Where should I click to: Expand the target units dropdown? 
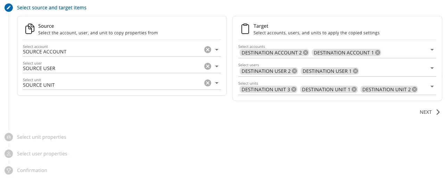click(x=432, y=86)
